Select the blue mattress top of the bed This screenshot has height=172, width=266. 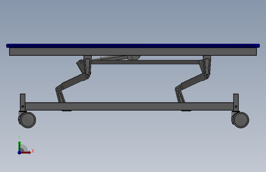(x=133, y=46)
